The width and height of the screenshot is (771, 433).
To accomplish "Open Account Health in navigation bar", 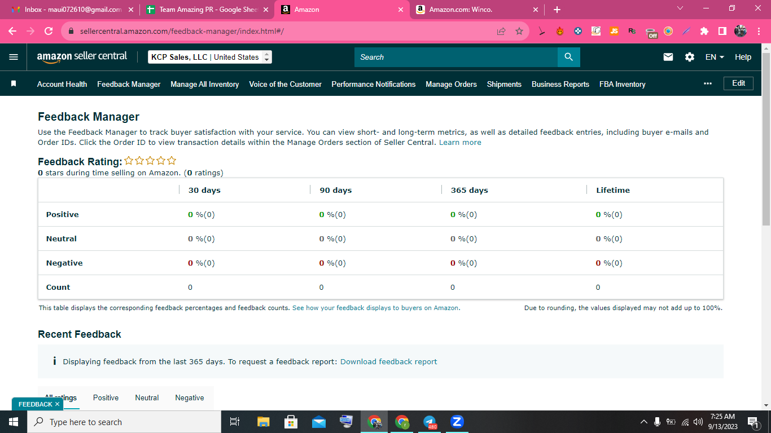I will pyautogui.click(x=62, y=84).
